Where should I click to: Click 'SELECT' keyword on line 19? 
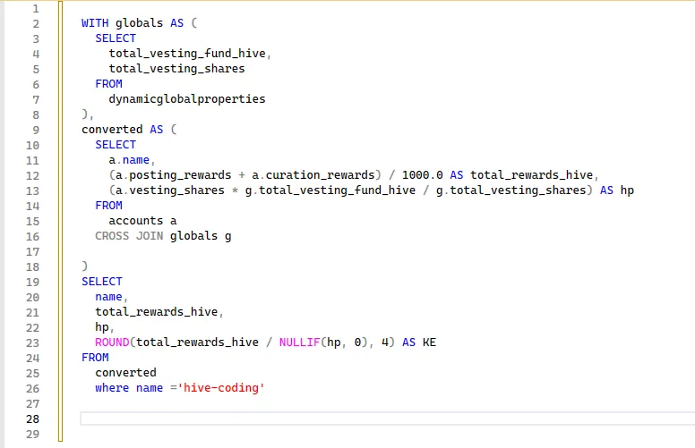(102, 282)
